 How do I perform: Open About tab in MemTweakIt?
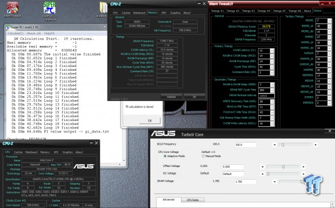(307, 11)
